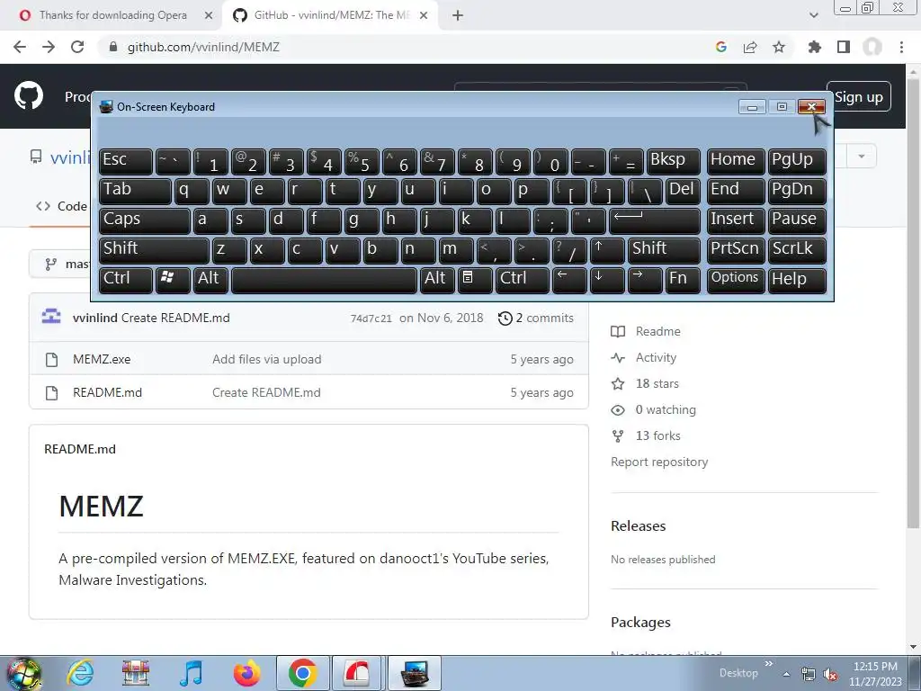Open Chrome three-dot menu
Viewport: 921px width, 691px height.
point(901,47)
